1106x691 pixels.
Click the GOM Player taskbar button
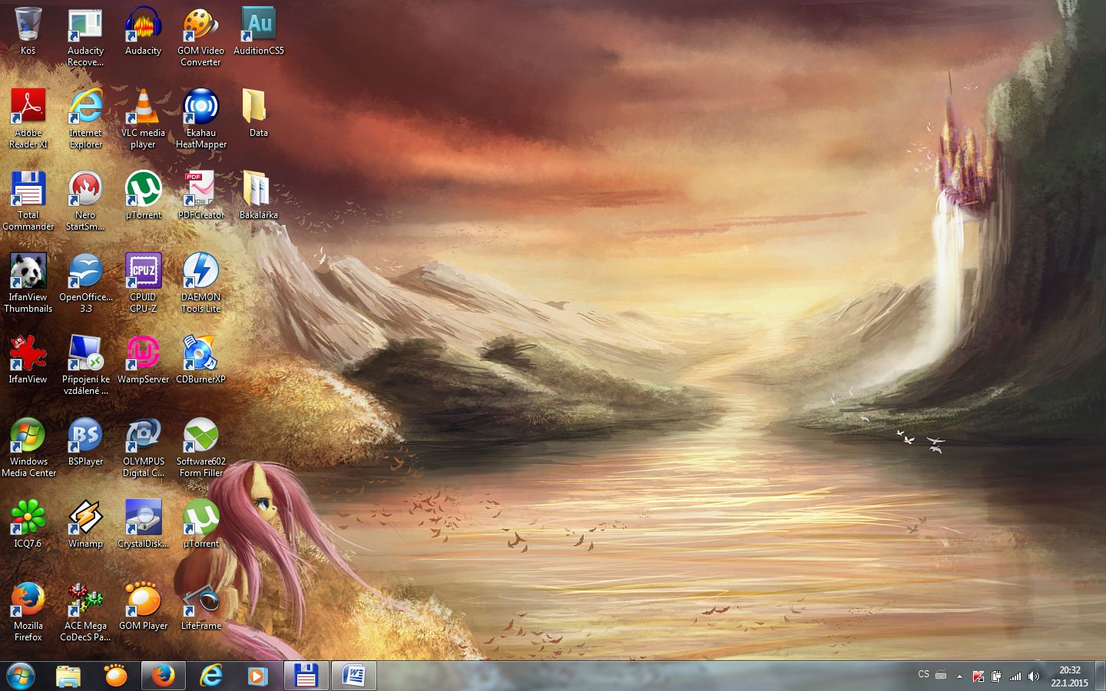click(116, 676)
